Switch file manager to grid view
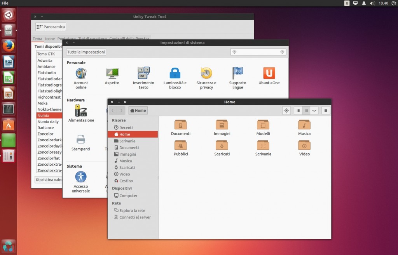This screenshot has height=255, width=398. [306, 111]
